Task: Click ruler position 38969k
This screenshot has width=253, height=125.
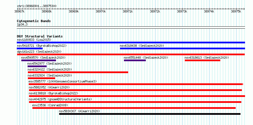Action: pyautogui.click(x=74, y=11)
